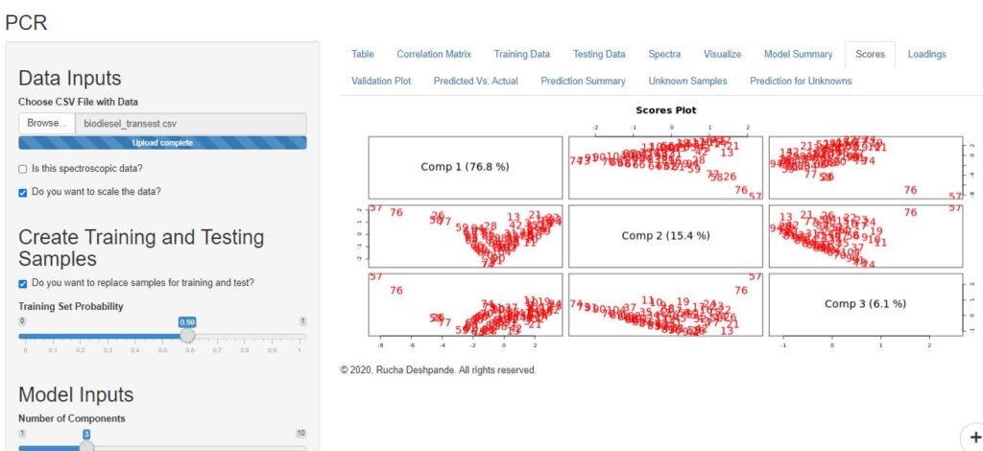The image size is (983, 451).
Task: Click the Unknown Samples tab link
Action: coord(687,82)
